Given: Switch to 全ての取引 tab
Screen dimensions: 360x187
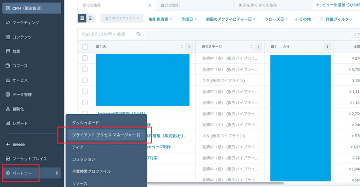Looking at the screenshot, I should [92, 5].
